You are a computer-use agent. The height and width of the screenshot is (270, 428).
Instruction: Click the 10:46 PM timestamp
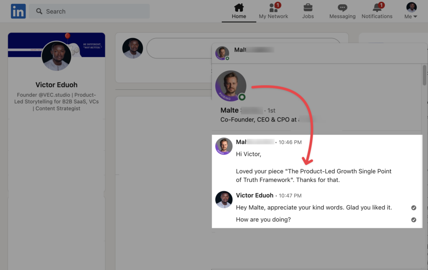(290, 142)
